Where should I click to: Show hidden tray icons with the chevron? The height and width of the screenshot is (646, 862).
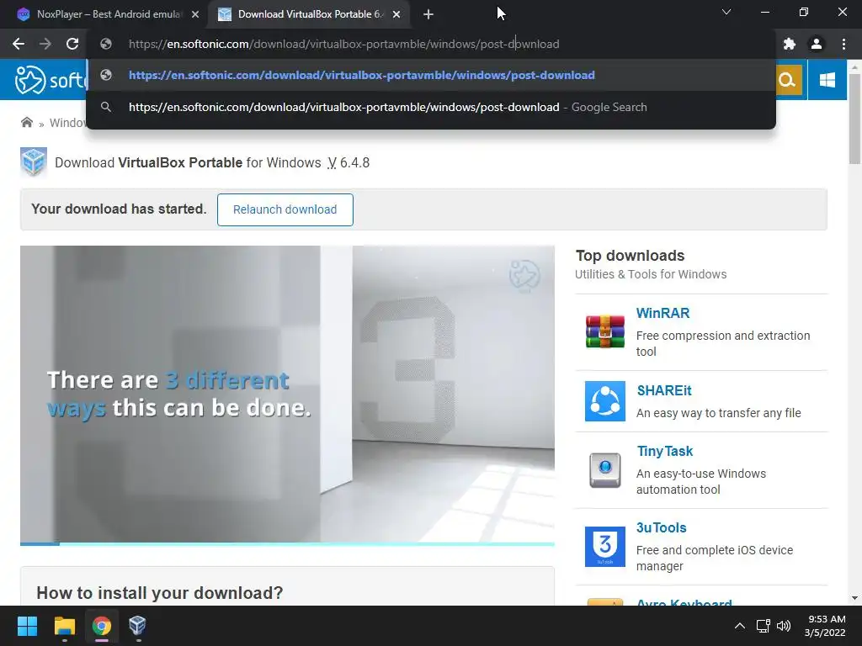(740, 626)
